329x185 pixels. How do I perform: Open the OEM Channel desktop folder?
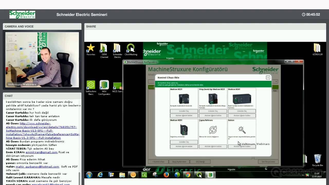(104, 50)
